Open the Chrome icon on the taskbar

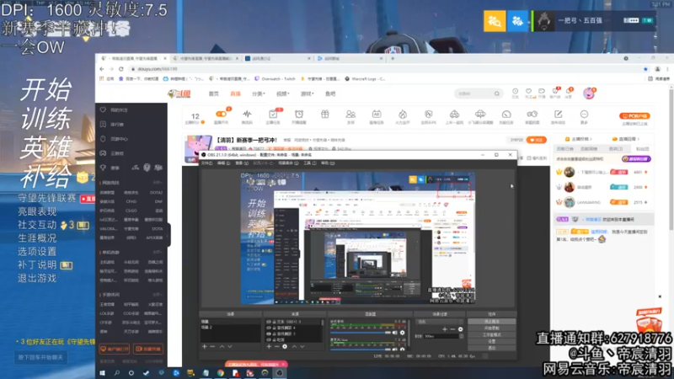pyautogui.click(x=221, y=373)
